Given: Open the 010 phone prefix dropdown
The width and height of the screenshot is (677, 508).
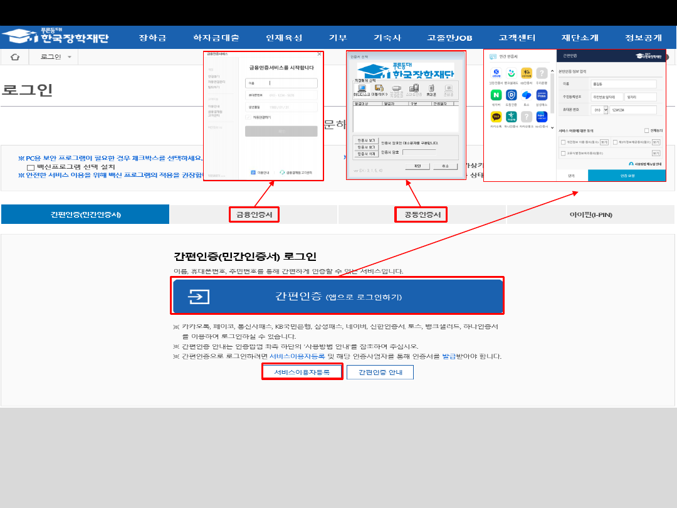Looking at the screenshot, I should [606, 110].
